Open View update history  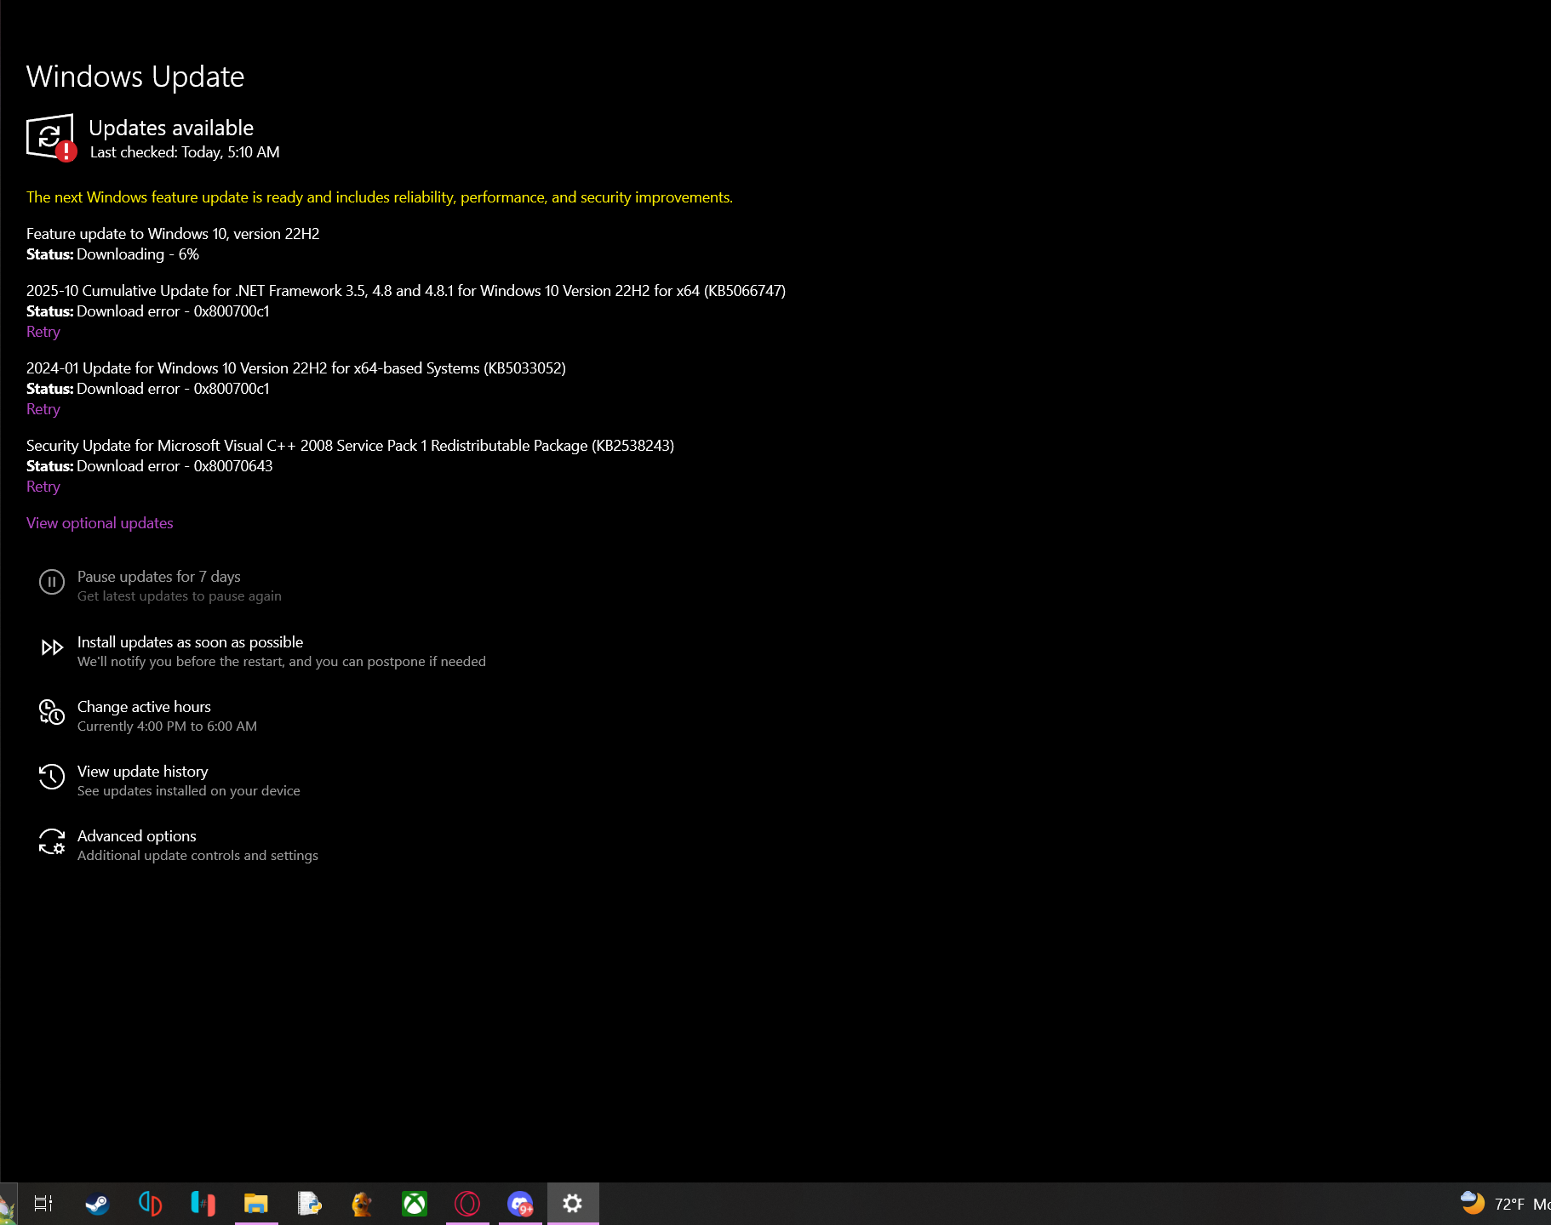pos(142,772)
